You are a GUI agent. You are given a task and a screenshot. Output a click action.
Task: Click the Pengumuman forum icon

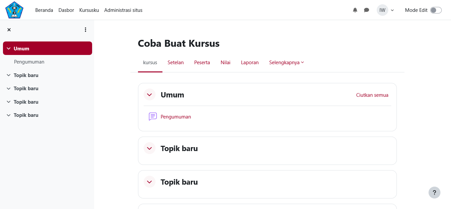click(153, 117)
